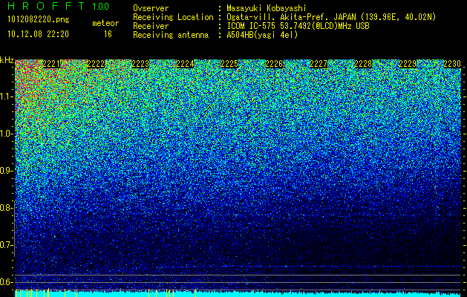
Task: Click the 'Receiving antenna' label
Action: coord(171,35)
